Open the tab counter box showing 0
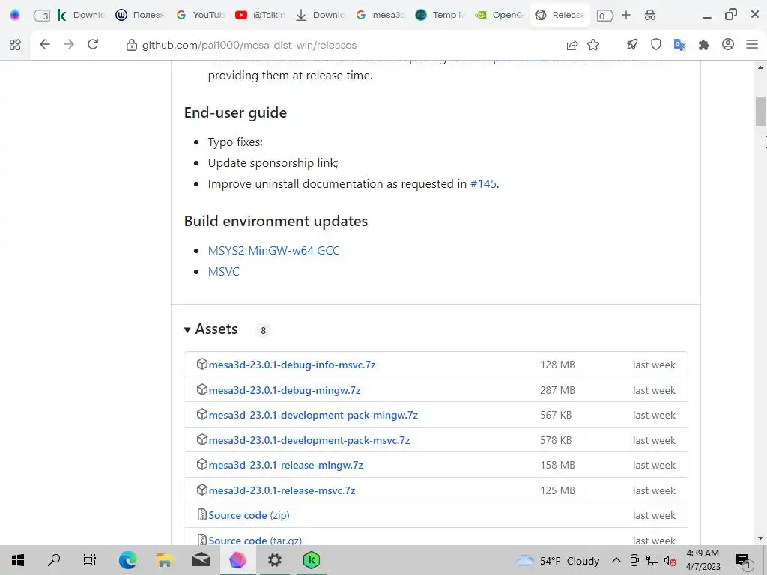Viewport: 767px width, 575px height. pyautogui.click(x=604, y=16)
